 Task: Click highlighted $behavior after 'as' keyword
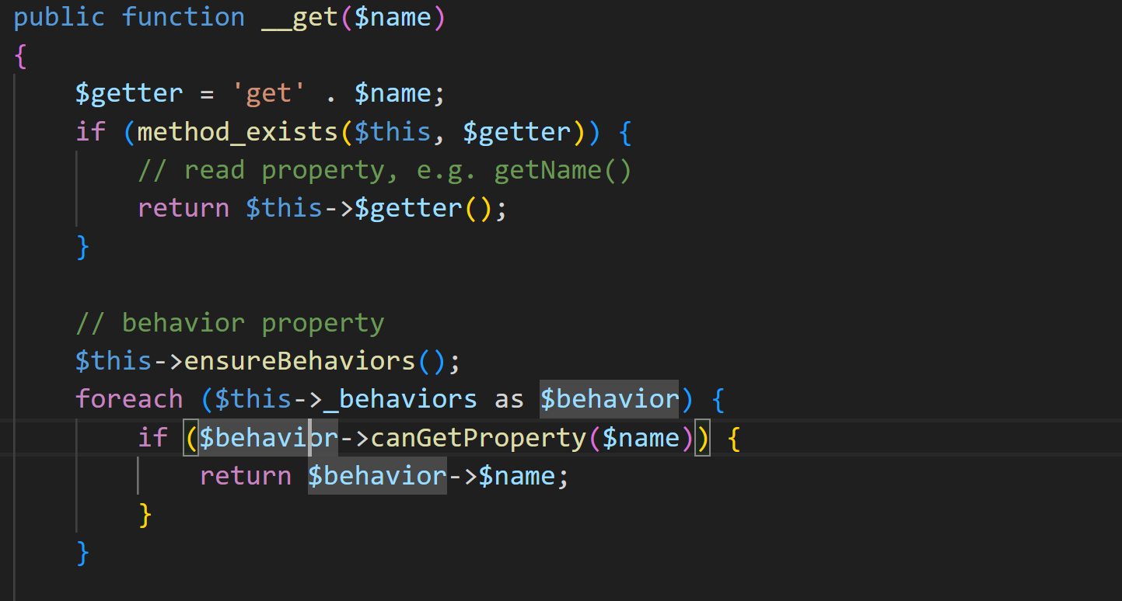pyautogui.click(x=610, y=399)
